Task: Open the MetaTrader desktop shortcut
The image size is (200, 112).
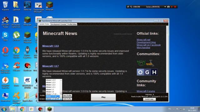Action: tap(27, 83)
